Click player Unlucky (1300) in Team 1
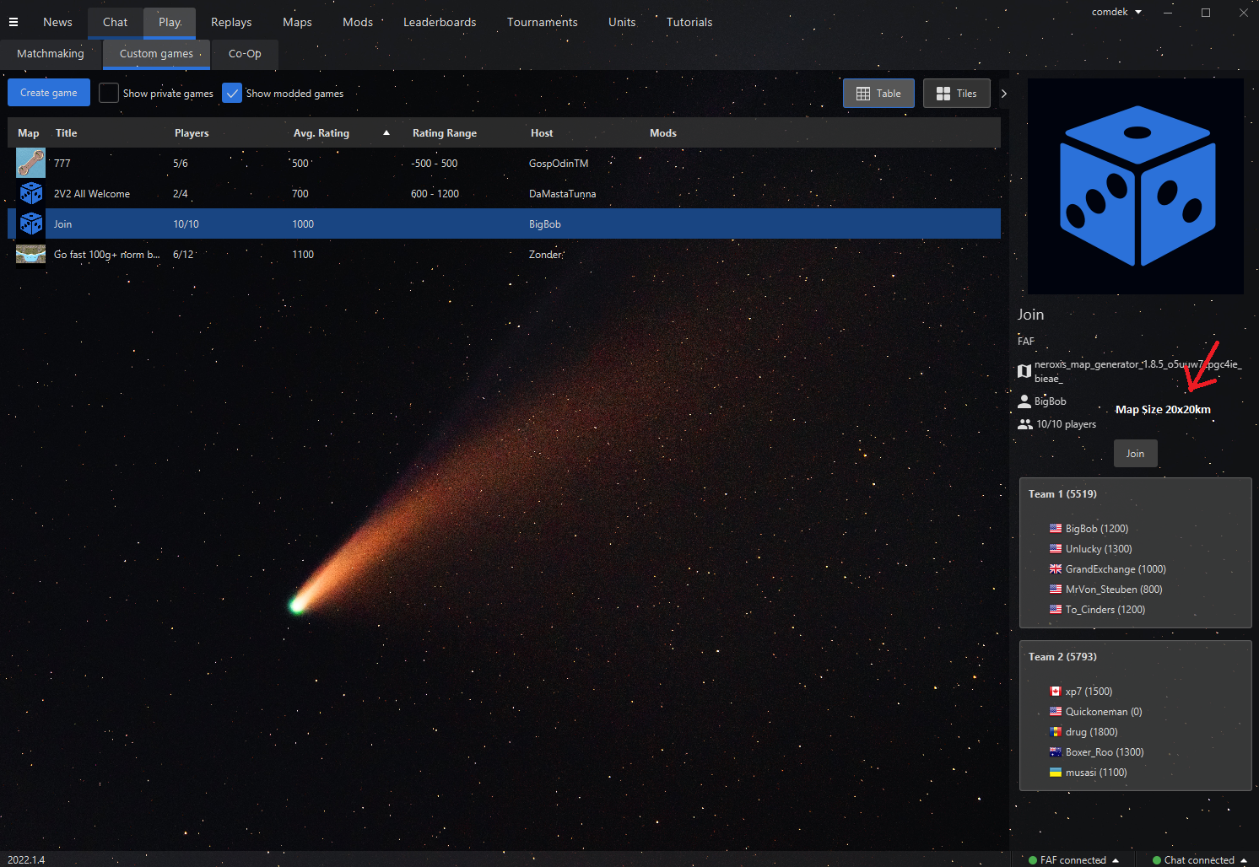 point(1099,549)
